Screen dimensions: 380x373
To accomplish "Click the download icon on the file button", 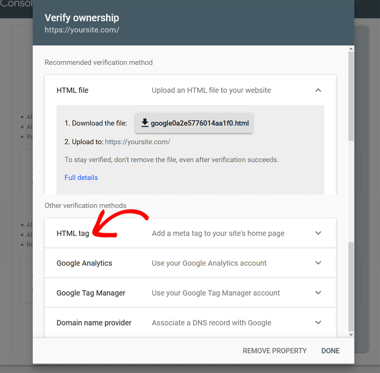I will click(x=145, y=123).
